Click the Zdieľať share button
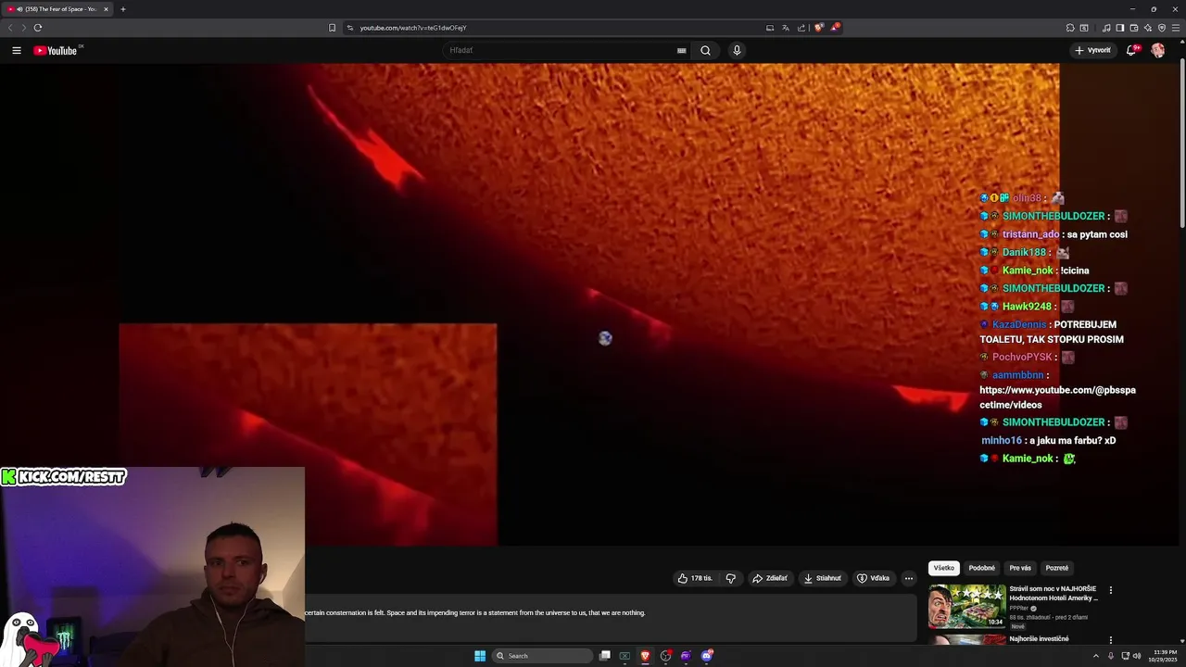 tap(770, 578)
